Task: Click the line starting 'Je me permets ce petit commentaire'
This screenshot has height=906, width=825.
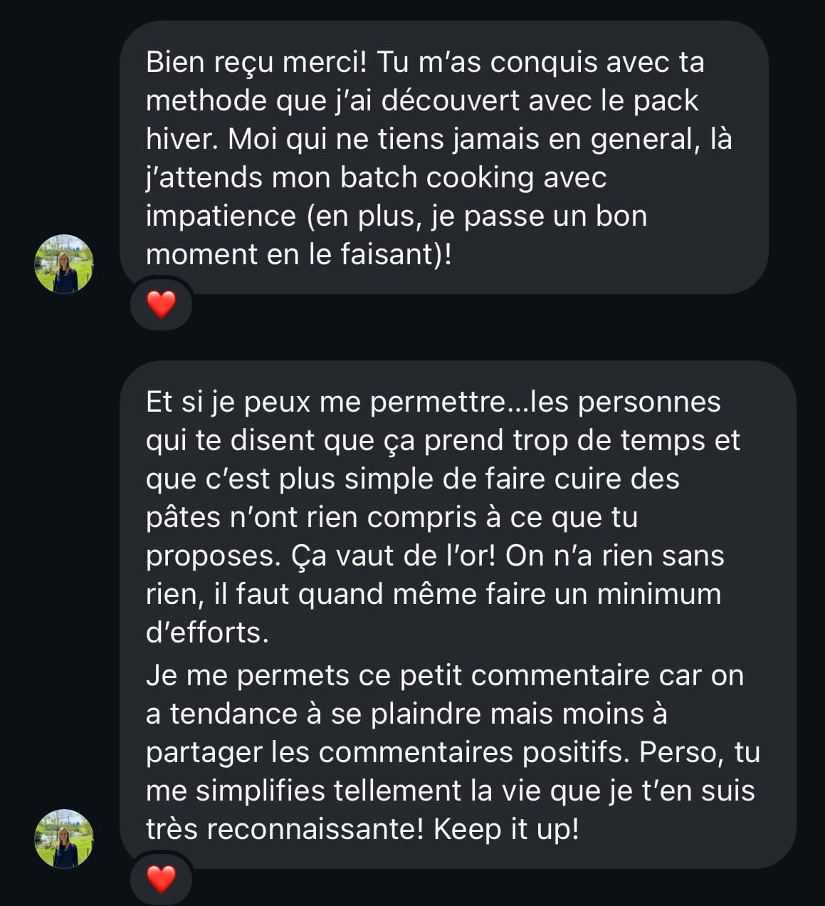Action: click(x=445, y=675)
